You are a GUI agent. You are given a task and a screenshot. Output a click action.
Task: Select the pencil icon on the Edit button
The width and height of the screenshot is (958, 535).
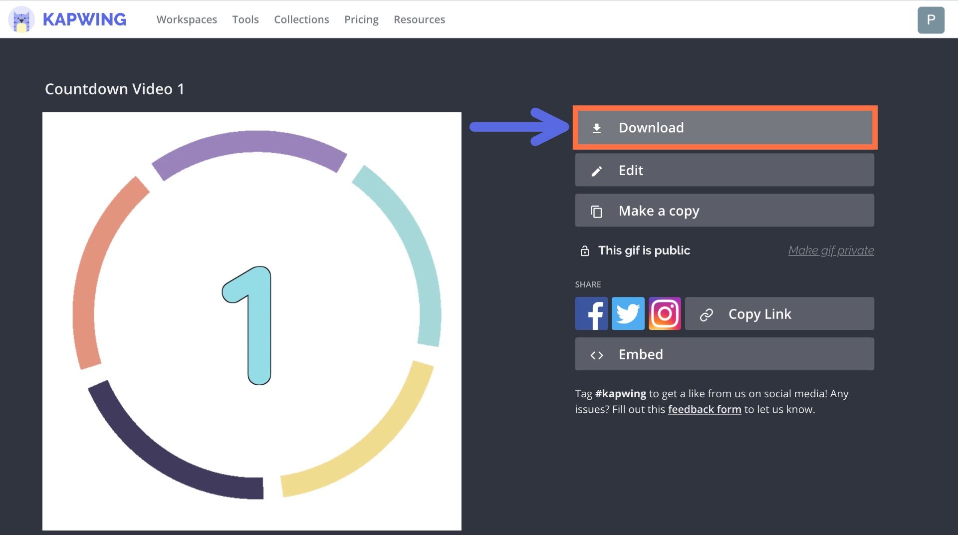click(597, 170)
